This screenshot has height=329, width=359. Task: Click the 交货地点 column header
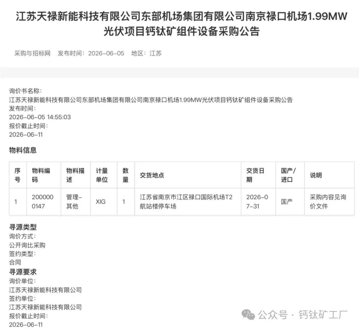[188, 175]
